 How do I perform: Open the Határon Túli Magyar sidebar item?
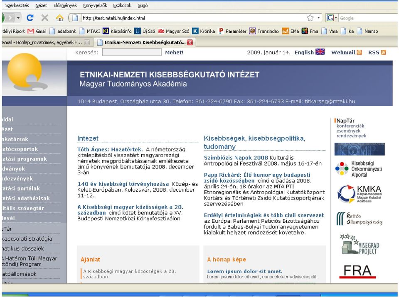pos(30,261)
